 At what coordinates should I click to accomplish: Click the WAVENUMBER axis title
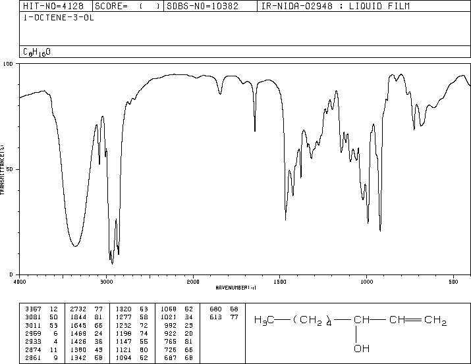(236, 288)
